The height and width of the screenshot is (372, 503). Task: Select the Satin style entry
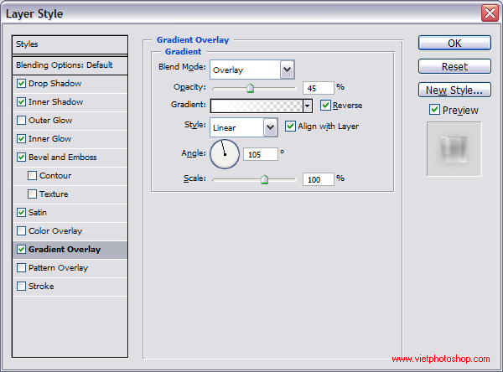[x=38, y=213]
